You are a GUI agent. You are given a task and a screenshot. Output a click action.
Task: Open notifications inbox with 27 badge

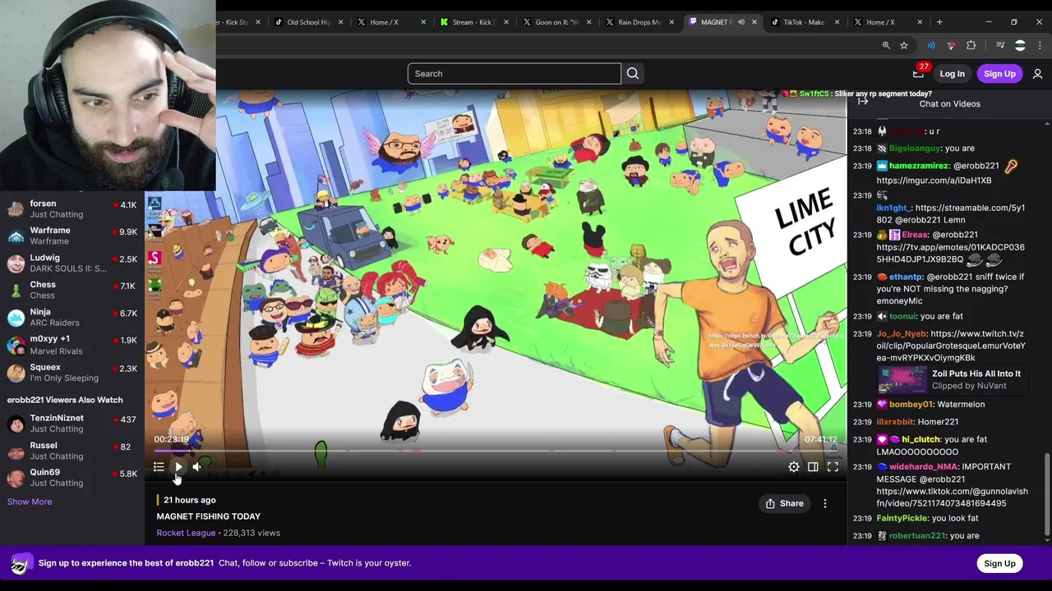pyautogui.click(x=918, y=73)
